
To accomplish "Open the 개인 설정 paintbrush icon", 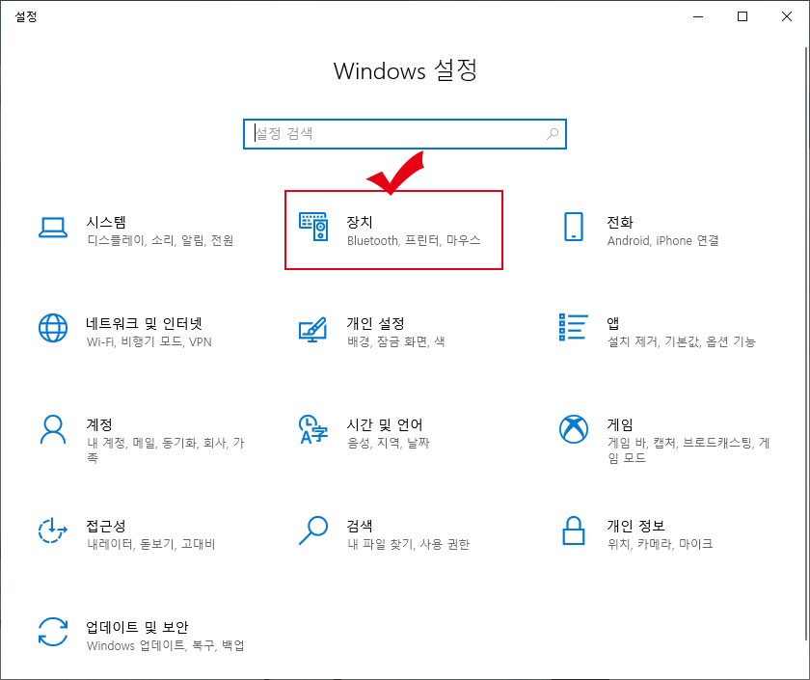I will pos(313,330).
